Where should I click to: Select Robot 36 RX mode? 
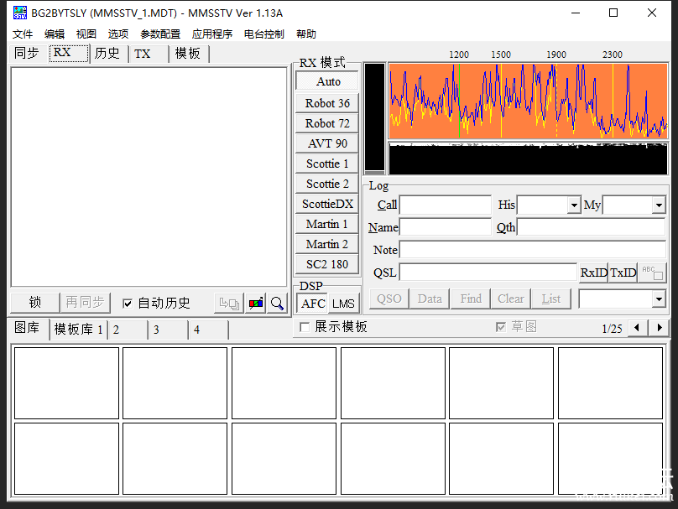tap(327, 103)
